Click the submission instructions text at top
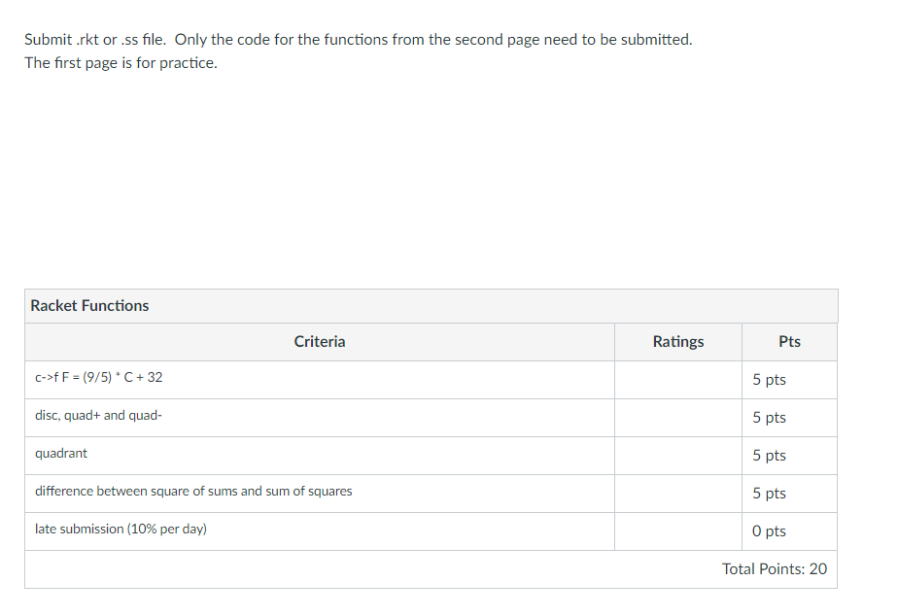This screenshot has width=898, height=616. 358,39
